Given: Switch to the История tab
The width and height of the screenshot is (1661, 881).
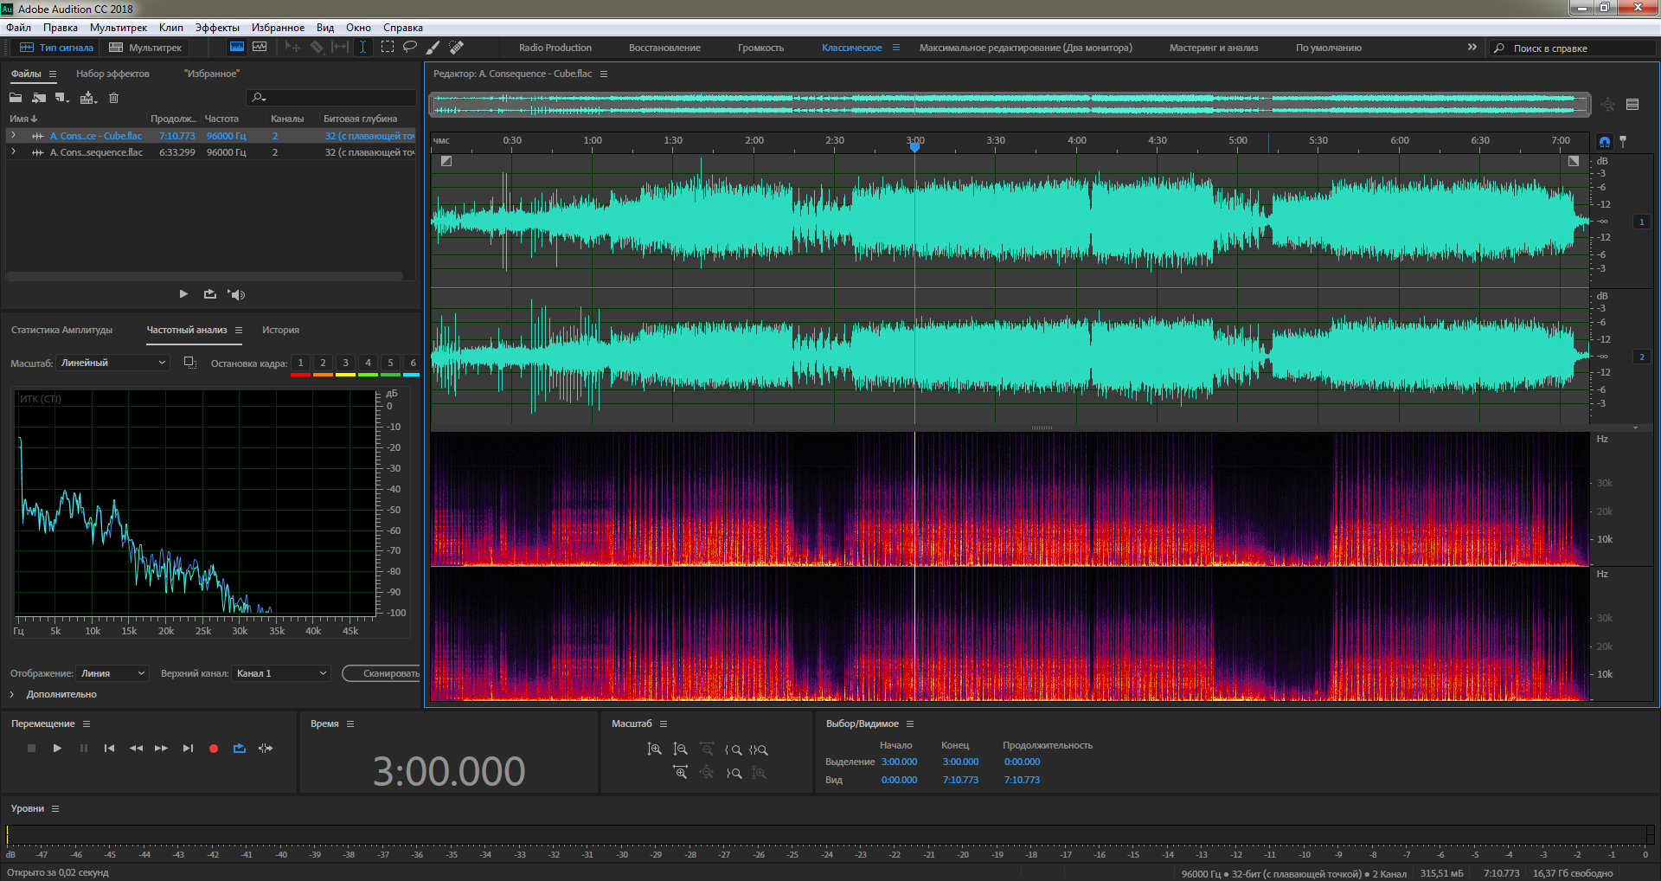Looking at the screenshot, I should (280, 330).
